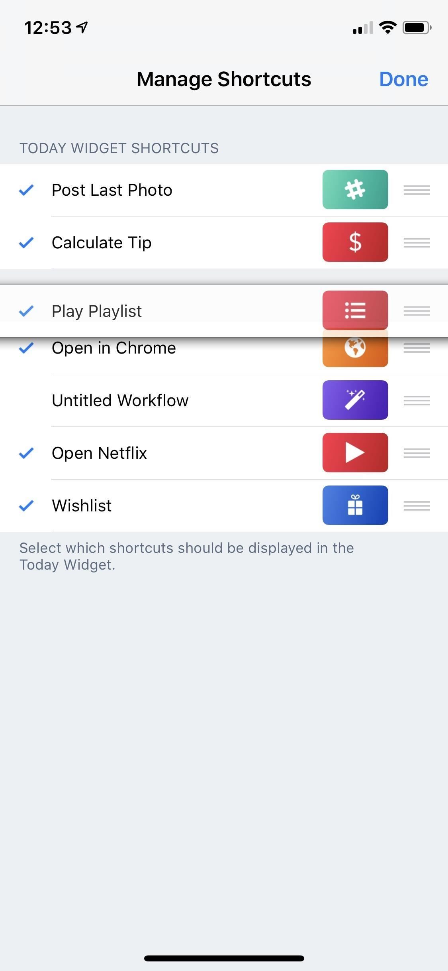Tap the Play Playlist list icon
The width and height of the screenshot is (448, 971).
point(355,310)
